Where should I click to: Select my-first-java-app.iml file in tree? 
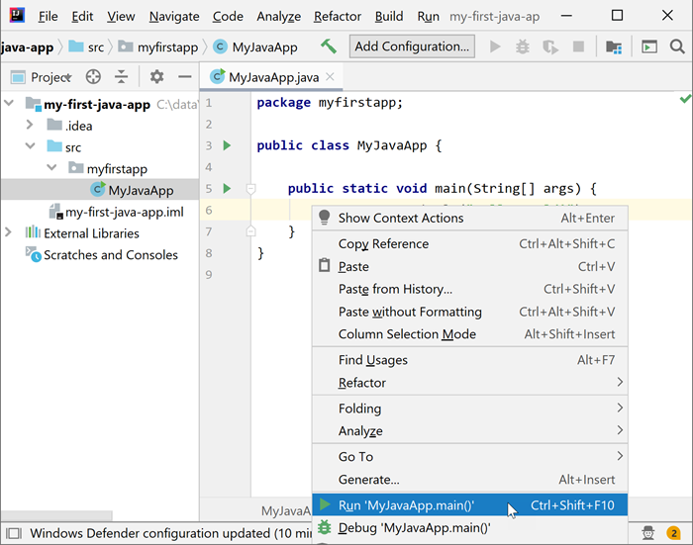point(123,212)
